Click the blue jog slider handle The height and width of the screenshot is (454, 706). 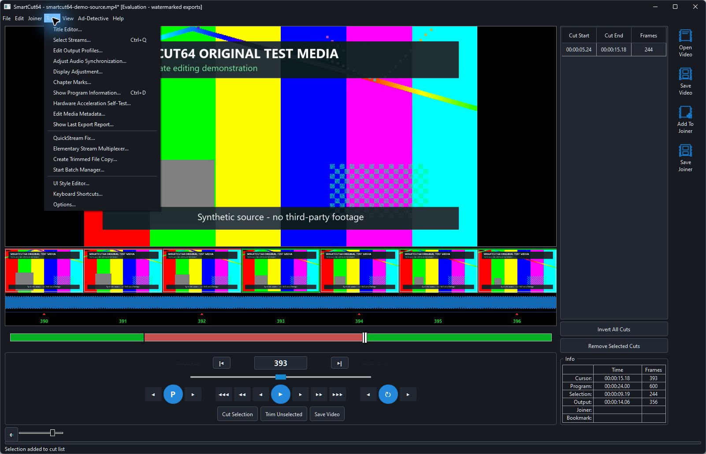[281, 377]
